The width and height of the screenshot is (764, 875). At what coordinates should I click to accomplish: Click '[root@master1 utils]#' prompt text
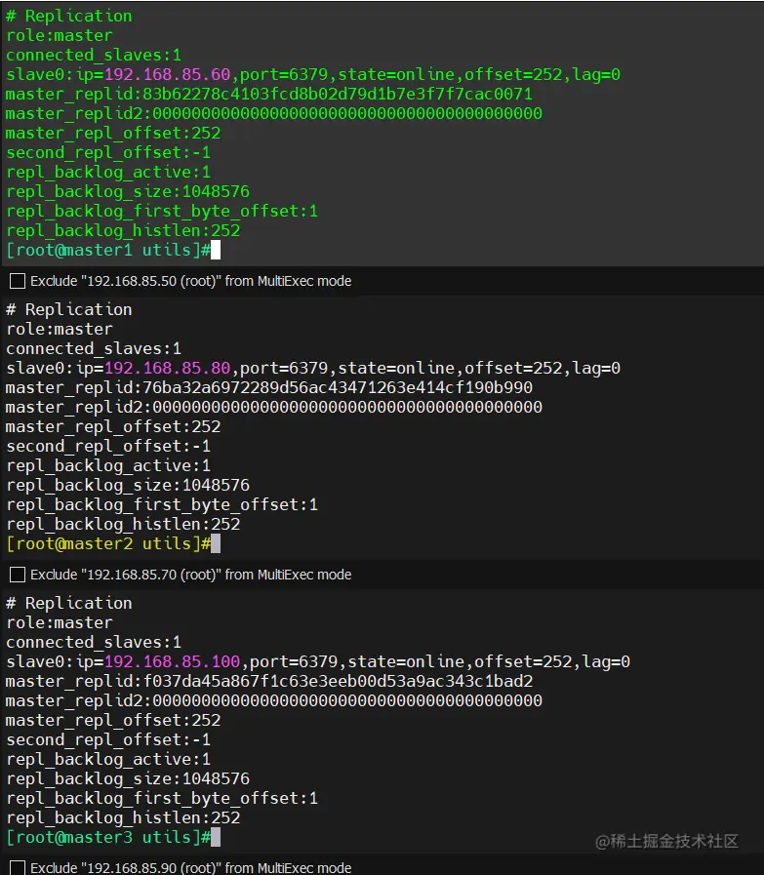108,250
